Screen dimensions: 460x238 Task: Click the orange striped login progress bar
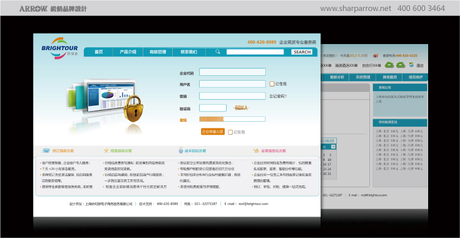tap(232, 119)
